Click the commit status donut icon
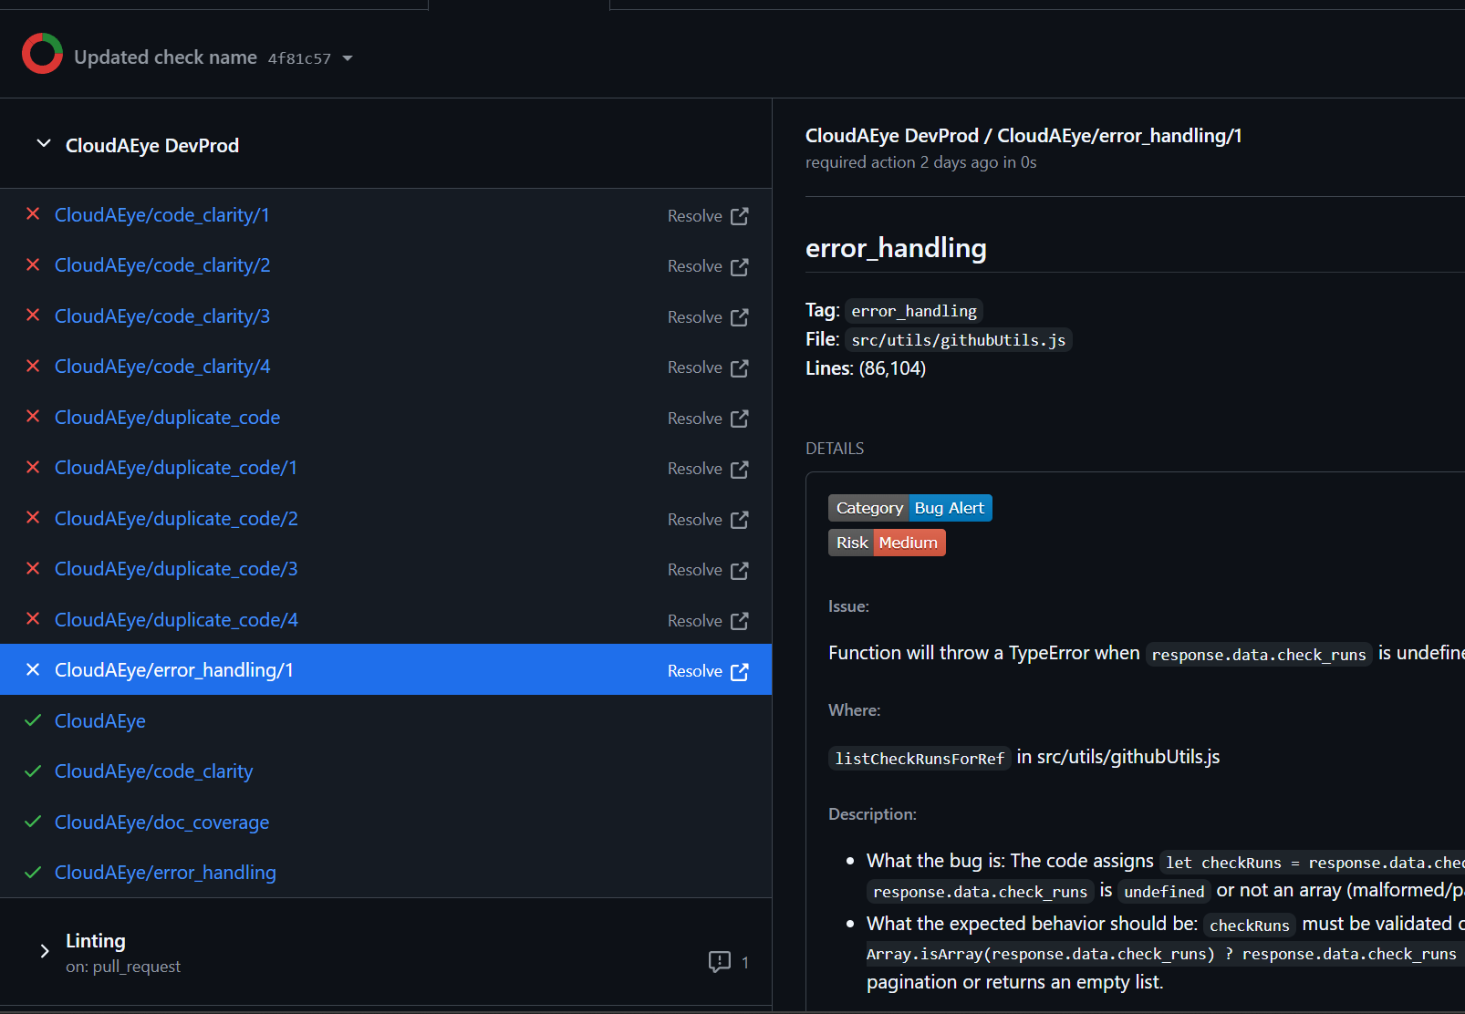This screenshot has width=1465, height=1014. (42, 54)
